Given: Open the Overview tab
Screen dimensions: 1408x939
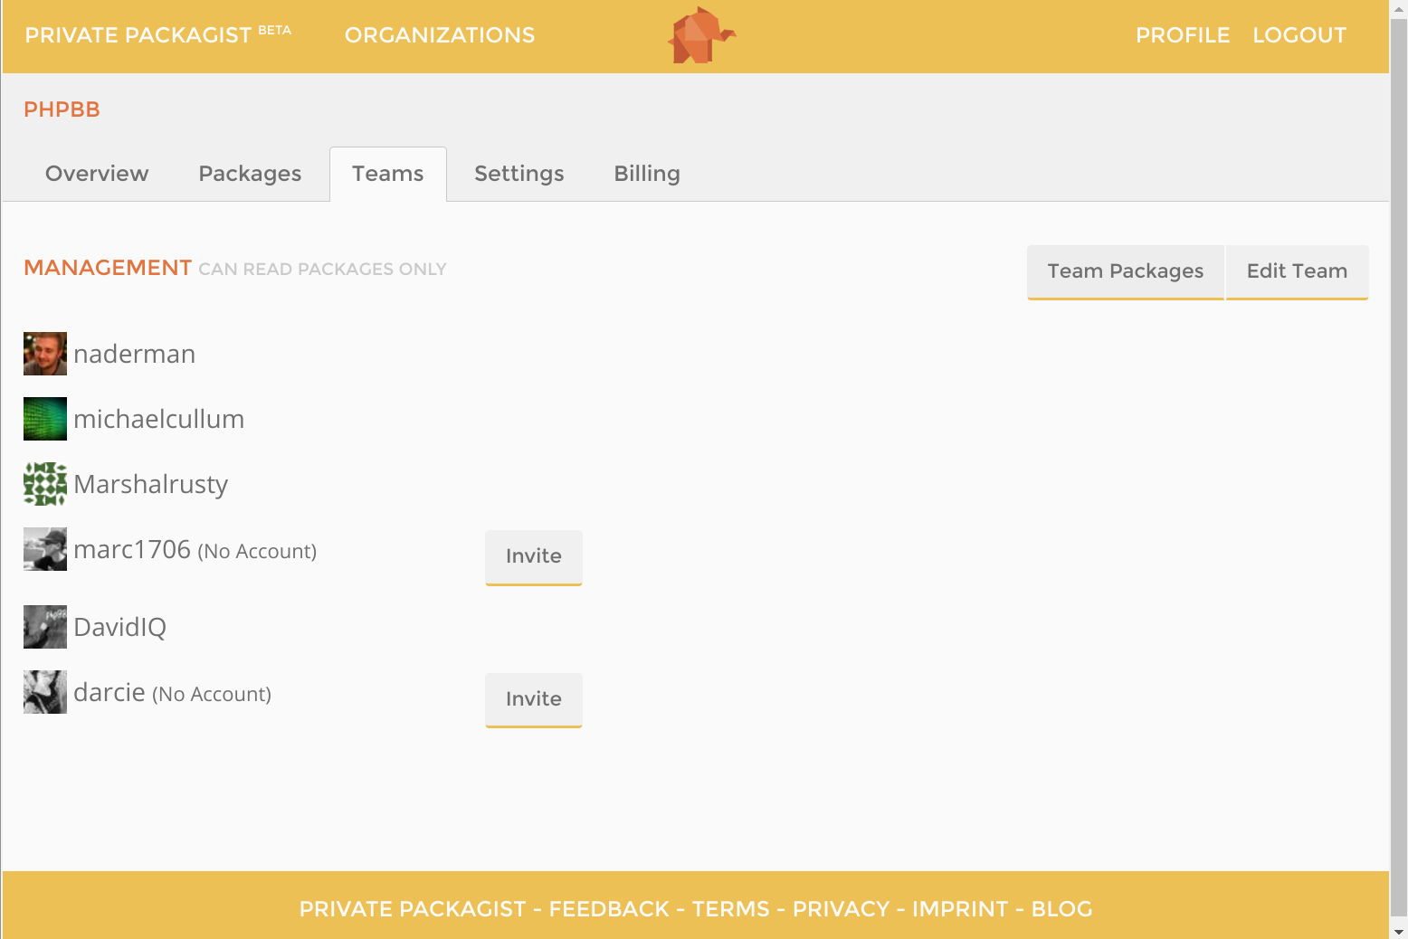Looking at the screenshot, I should (97, 174).
